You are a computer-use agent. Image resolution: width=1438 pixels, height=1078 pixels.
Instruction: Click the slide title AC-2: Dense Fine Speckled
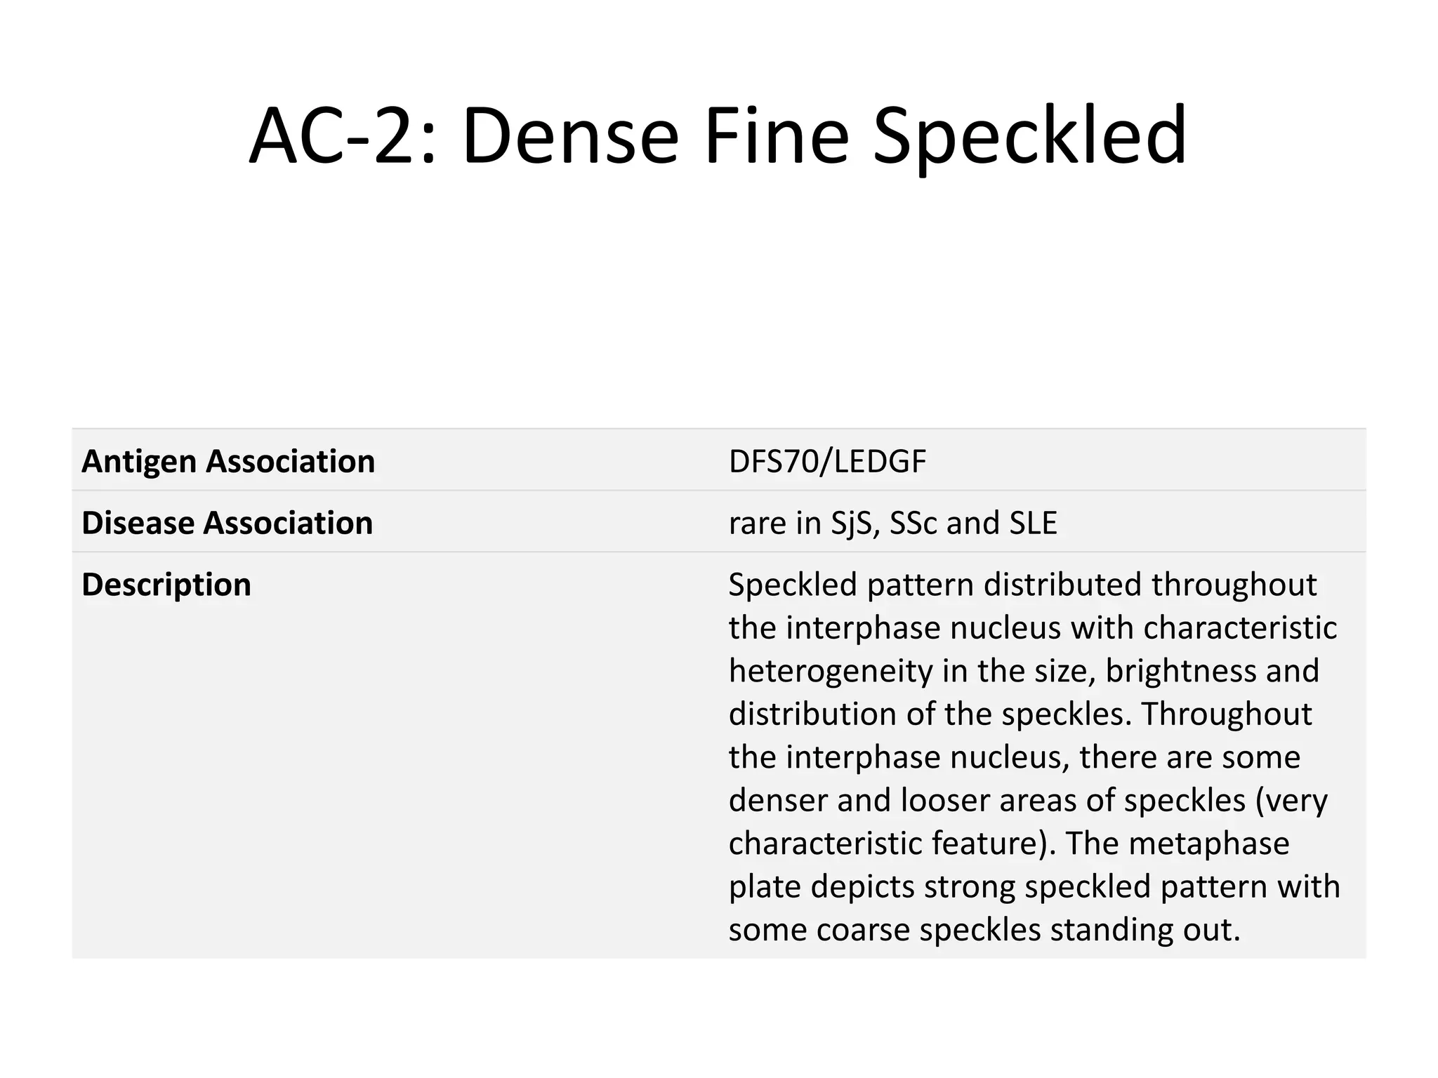click(x=718, y=135)
